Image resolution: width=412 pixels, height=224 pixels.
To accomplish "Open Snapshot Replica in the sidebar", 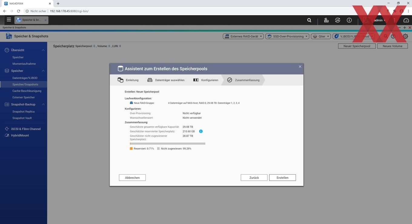I will [24, 112].
